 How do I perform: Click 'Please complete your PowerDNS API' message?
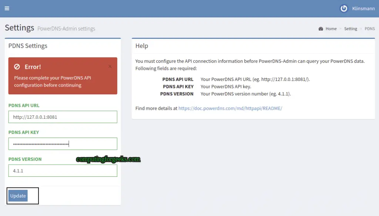(x=53, y=78)
